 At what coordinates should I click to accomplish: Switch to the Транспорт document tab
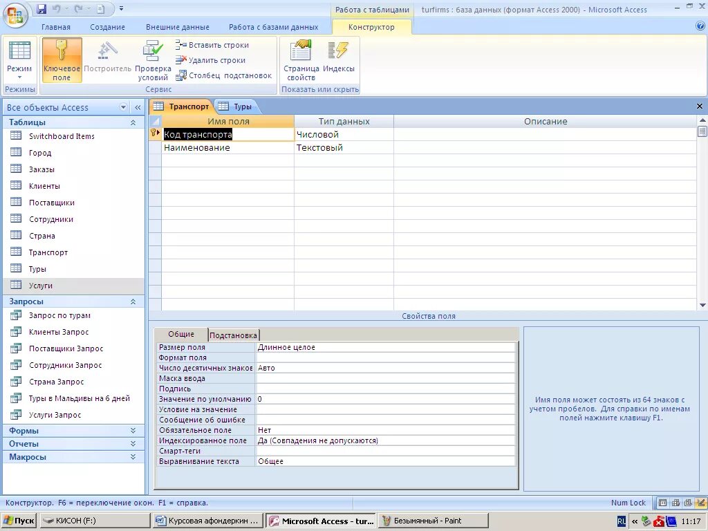click(181, 106)
